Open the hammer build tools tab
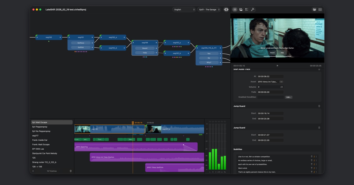Viewport: 354px width, 185px height. click(x=253, y=9)
